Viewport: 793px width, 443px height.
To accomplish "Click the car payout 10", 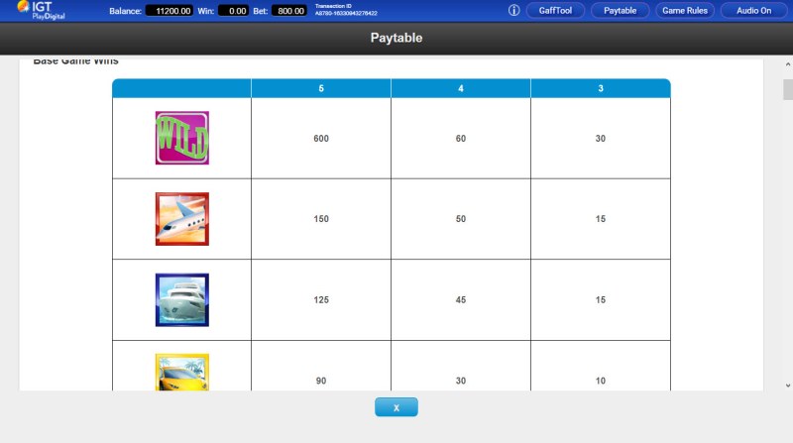I will 601,381.
